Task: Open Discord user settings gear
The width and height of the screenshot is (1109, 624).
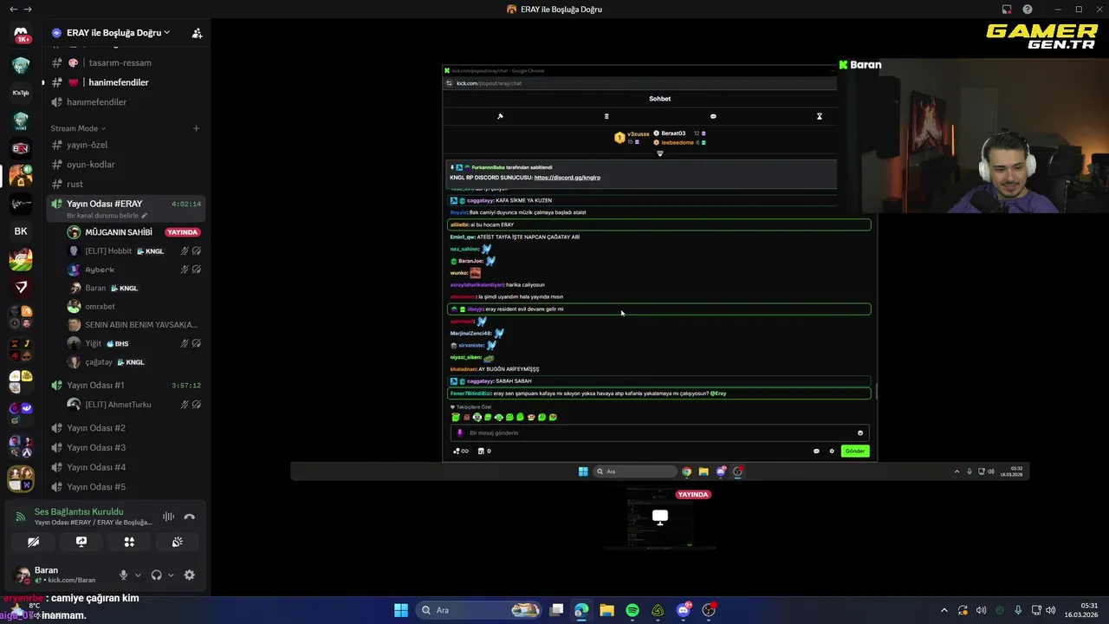Action: pyautogui.click(x=190, y=575)
